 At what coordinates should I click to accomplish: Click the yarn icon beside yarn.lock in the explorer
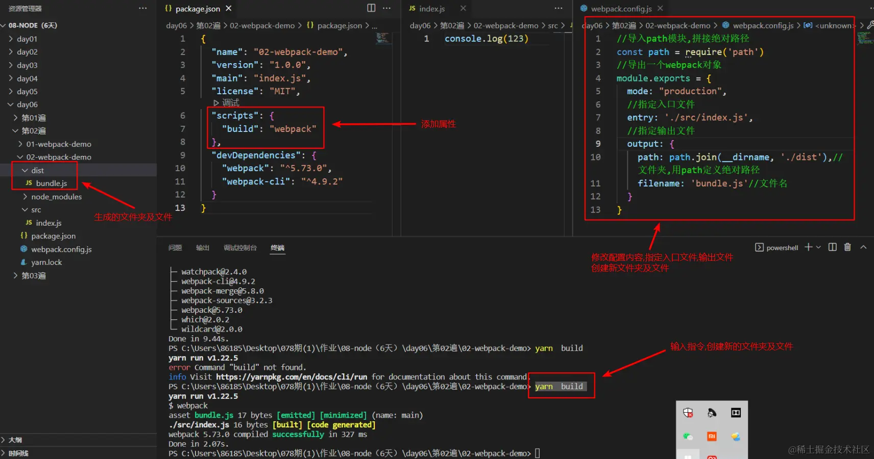pyautogui.click(x=24, y=262)
